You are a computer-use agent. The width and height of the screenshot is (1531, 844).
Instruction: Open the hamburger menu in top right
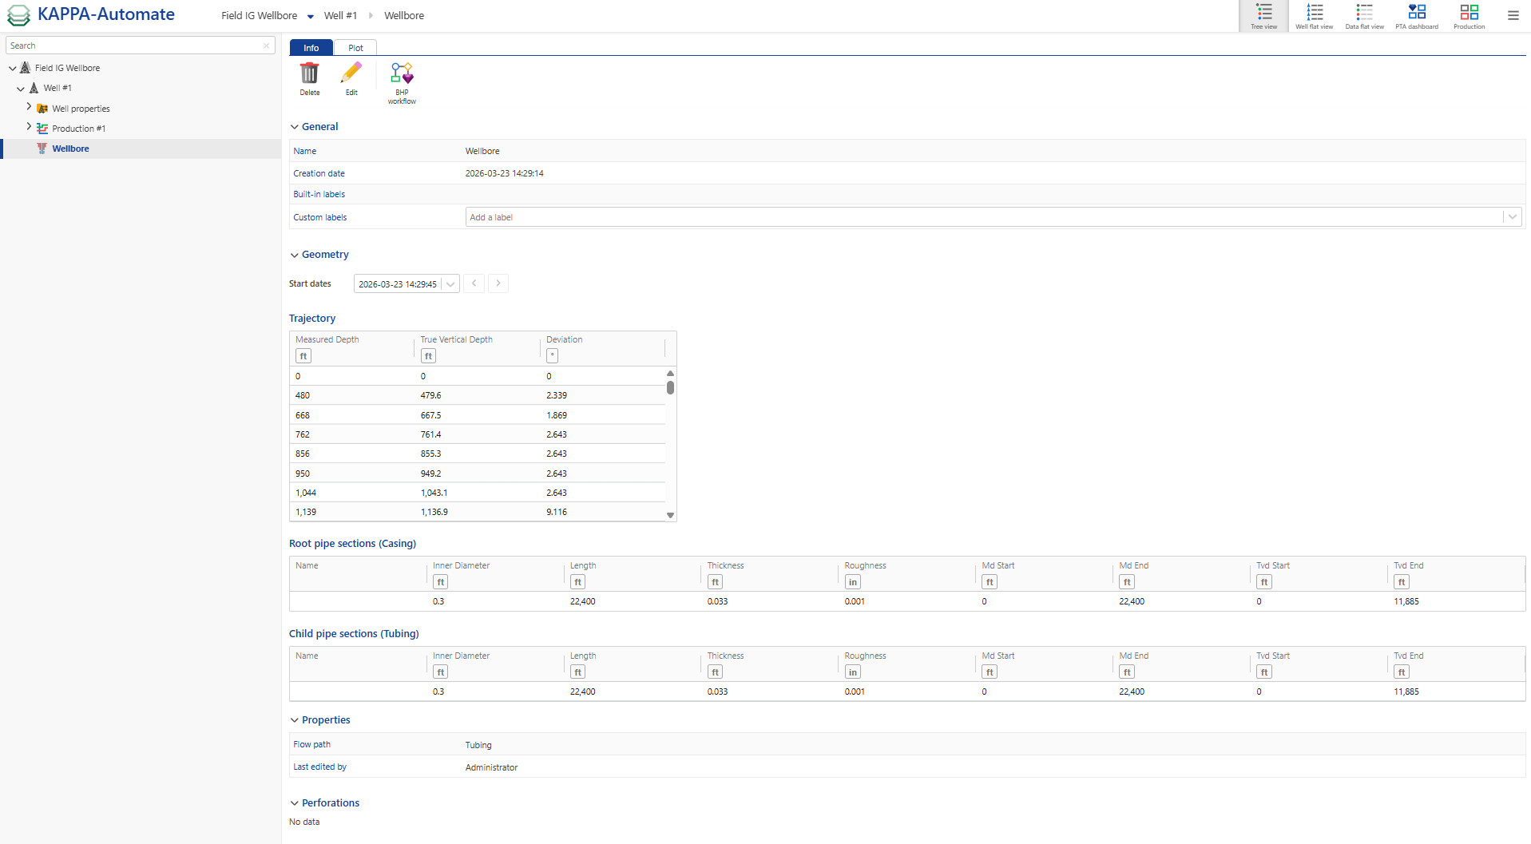1513,15
